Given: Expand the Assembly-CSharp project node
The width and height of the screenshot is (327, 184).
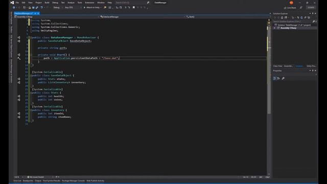Looking at the screenshot, I should 275,28.
